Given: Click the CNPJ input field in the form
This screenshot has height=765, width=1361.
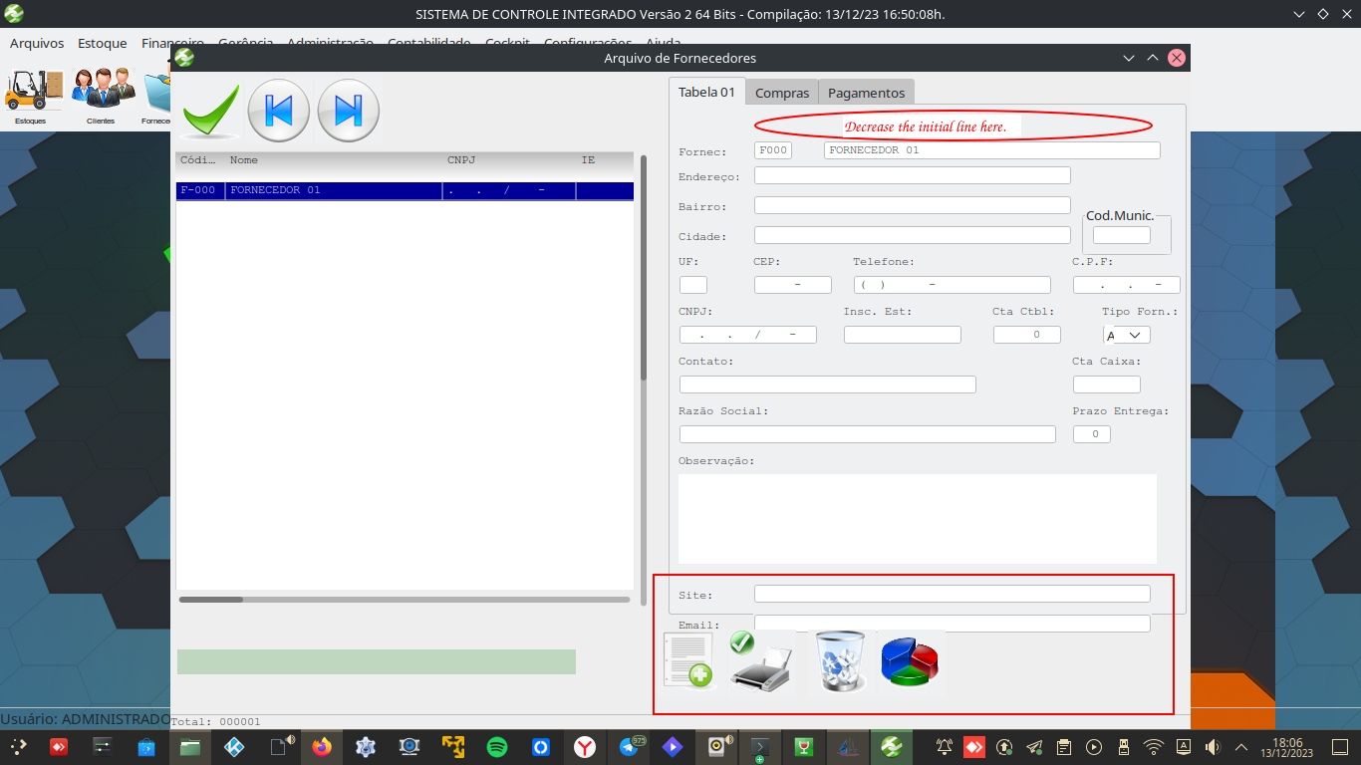Looking at the screenshot, I should [748, 335].
